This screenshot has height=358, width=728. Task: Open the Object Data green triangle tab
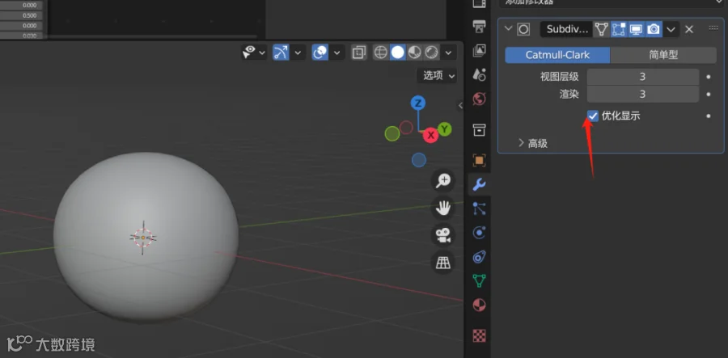(479, 280)
